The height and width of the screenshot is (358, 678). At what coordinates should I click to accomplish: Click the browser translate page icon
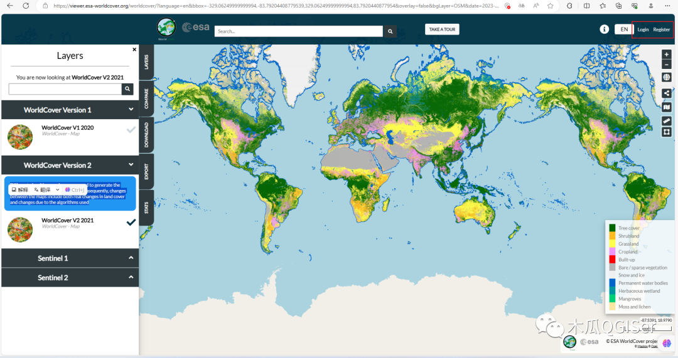click(x=522, y=6)
